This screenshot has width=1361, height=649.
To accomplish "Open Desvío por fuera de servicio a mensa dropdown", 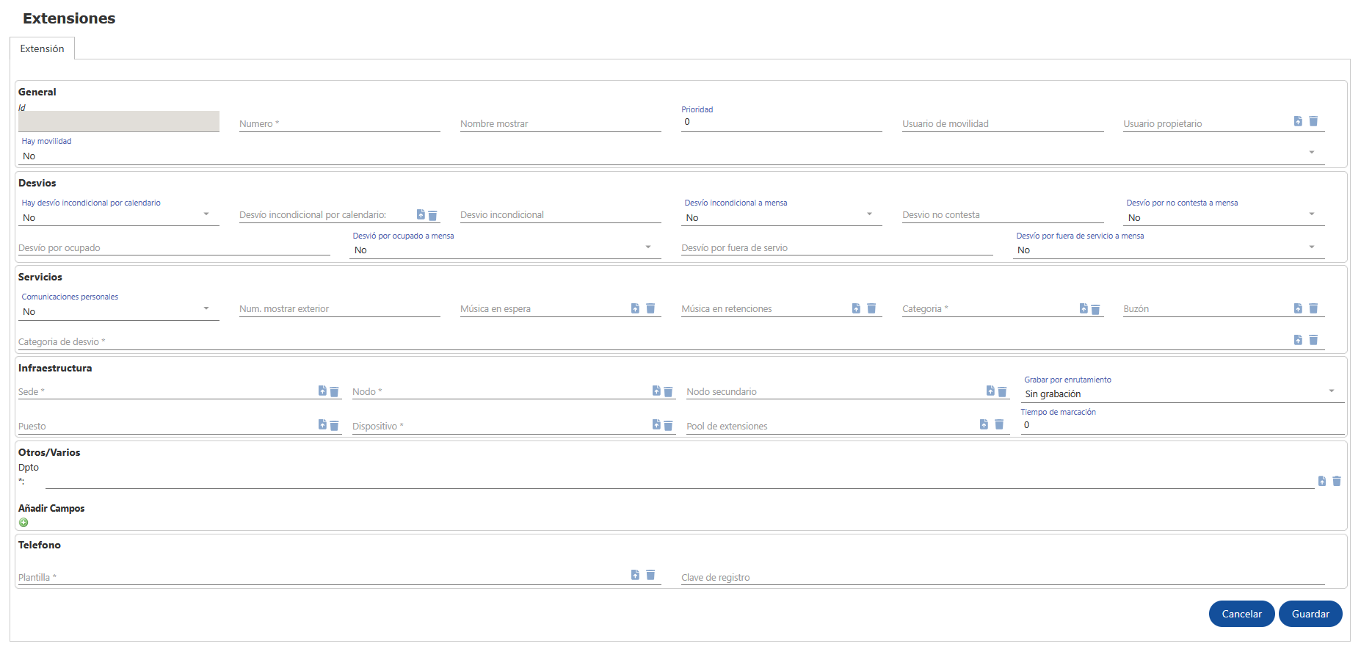I will pos(1169,250).
